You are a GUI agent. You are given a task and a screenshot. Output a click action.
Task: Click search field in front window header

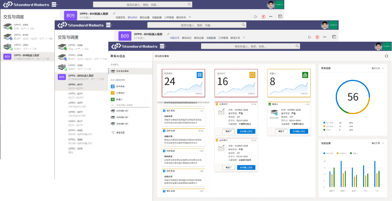point(250,46)
